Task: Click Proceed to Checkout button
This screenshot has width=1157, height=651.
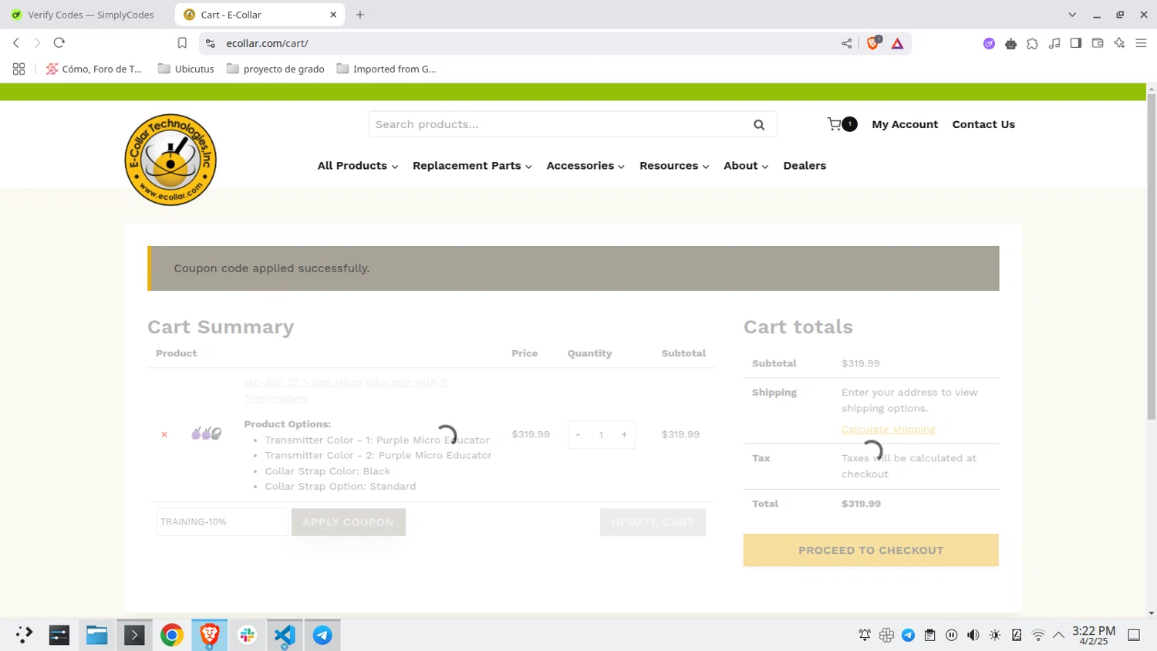Action: coord(871,550)
